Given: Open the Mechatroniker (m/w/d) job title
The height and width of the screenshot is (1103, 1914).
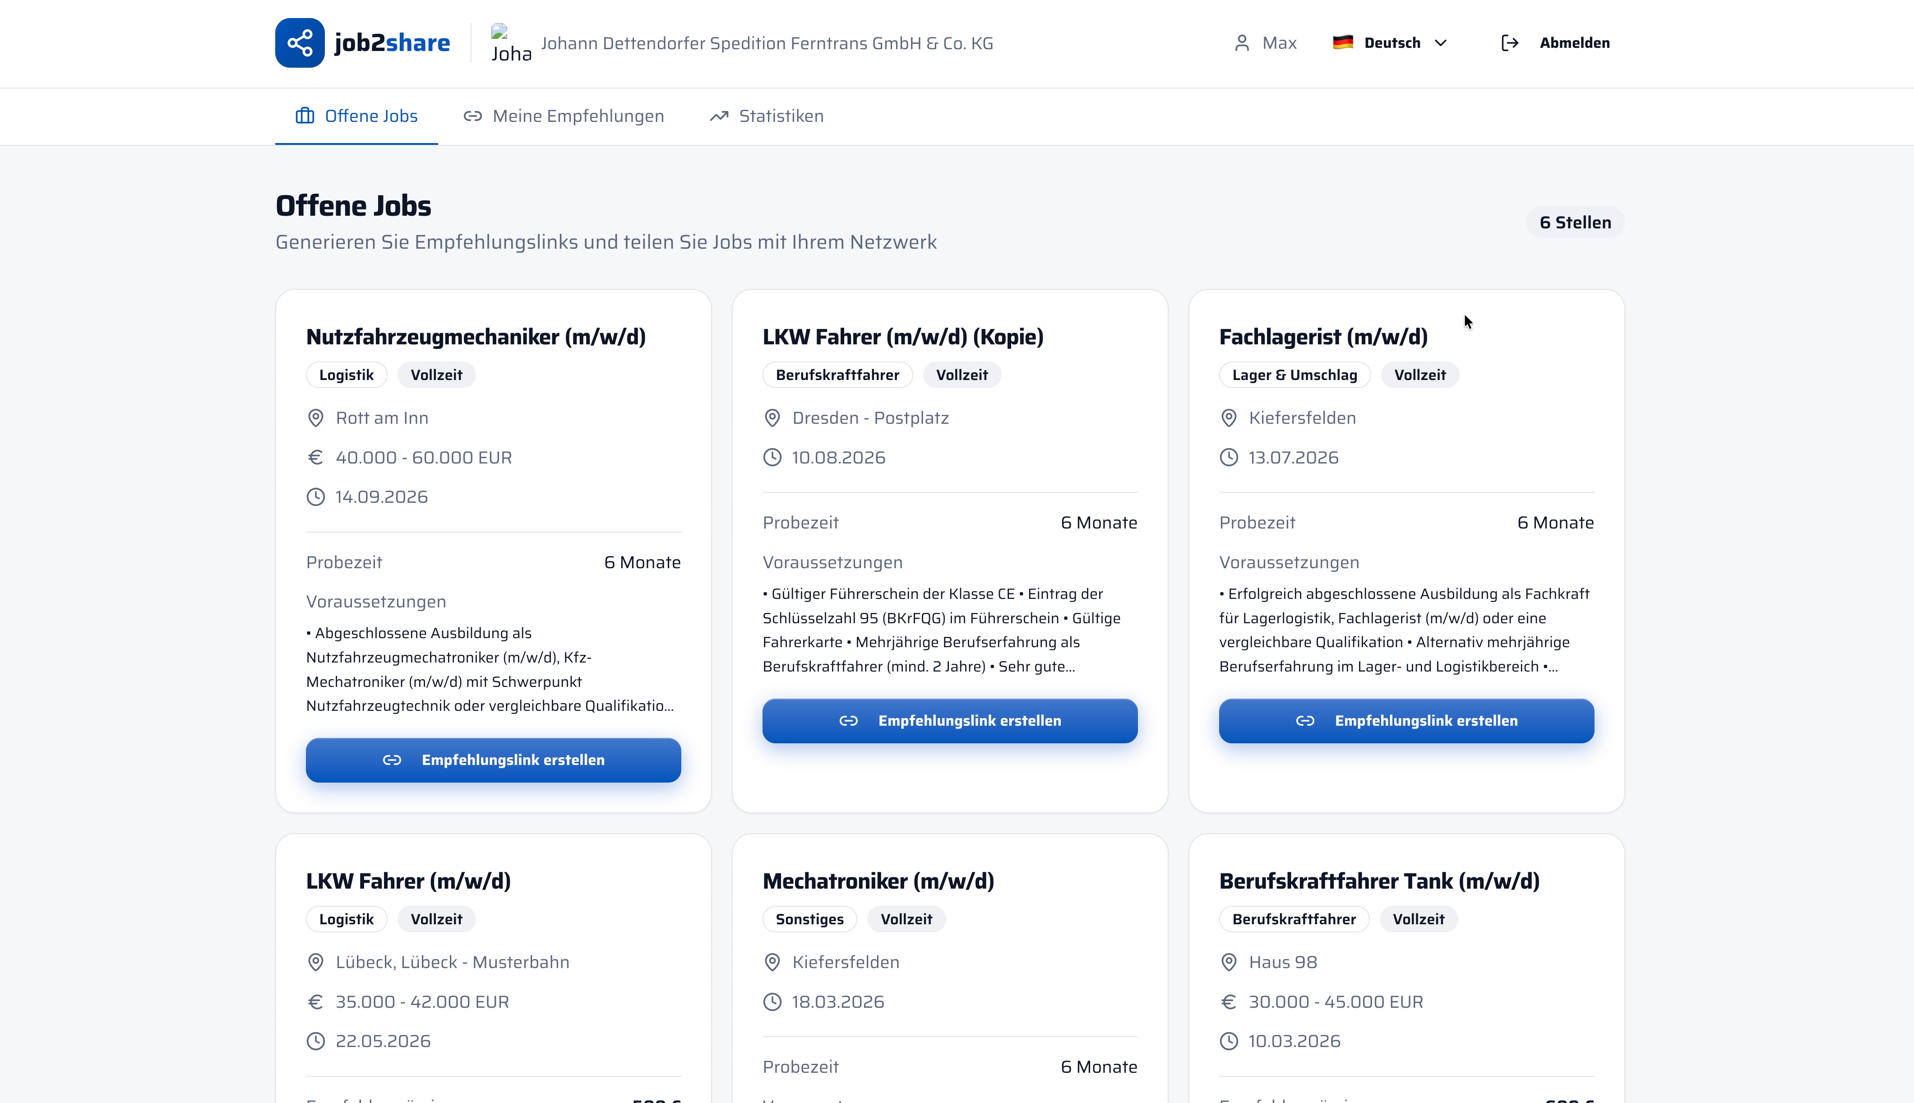Looking at the screenshot, I should point(878,881).
